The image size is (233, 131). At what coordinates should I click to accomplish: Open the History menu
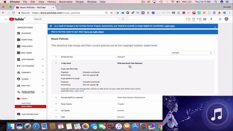(x=52, y=2)
